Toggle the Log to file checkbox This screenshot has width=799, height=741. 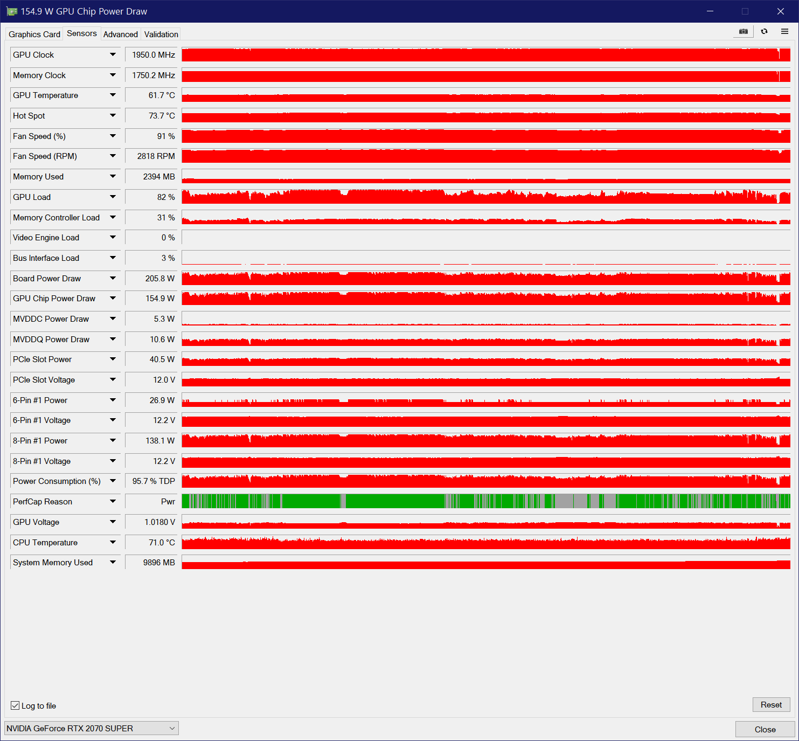(x=15, y=705)
